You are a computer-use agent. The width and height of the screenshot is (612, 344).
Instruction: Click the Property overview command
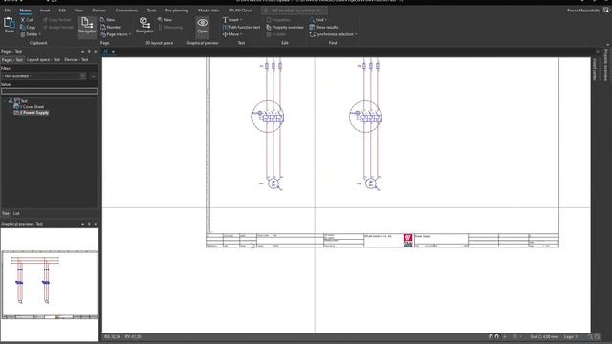click(x=285, y=27)
